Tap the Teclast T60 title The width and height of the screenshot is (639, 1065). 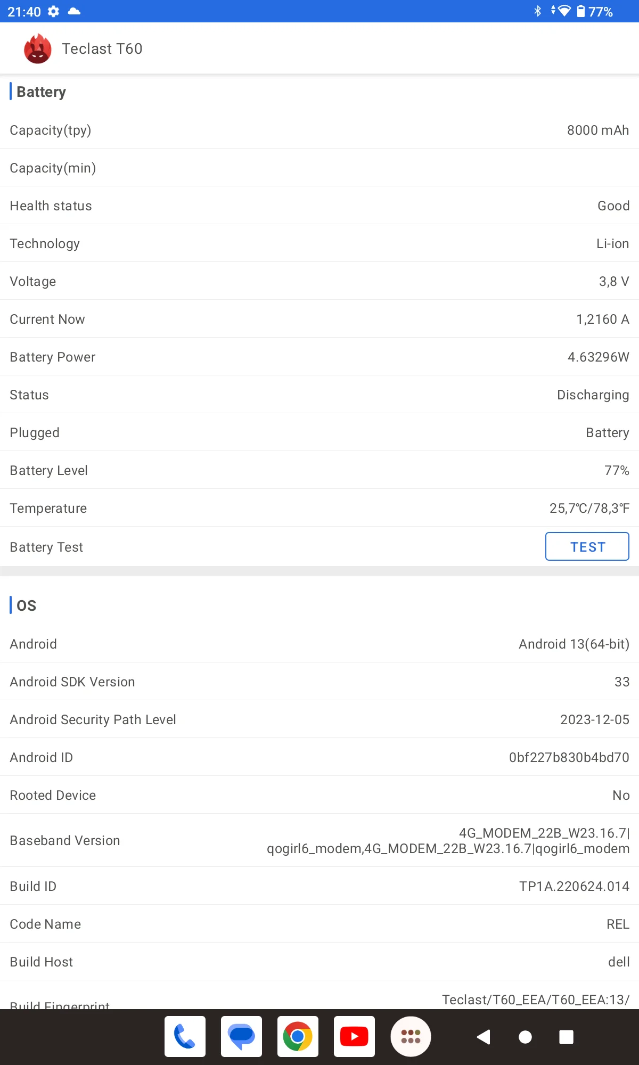[x=102, y=49]
